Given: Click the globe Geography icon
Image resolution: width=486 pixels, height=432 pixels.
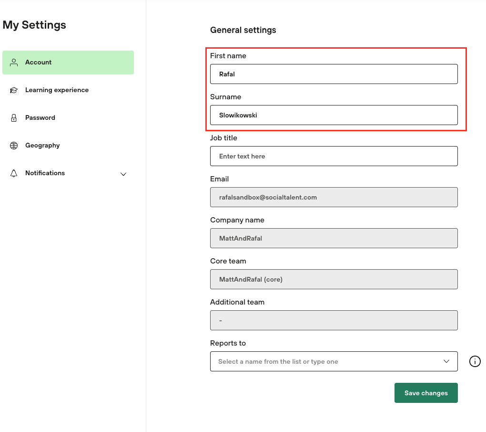Looking at the screenshot, I should point(14,145).
